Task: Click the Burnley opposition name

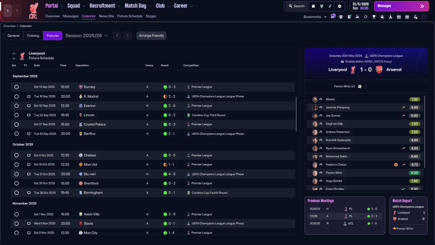Action: (90, 87)
